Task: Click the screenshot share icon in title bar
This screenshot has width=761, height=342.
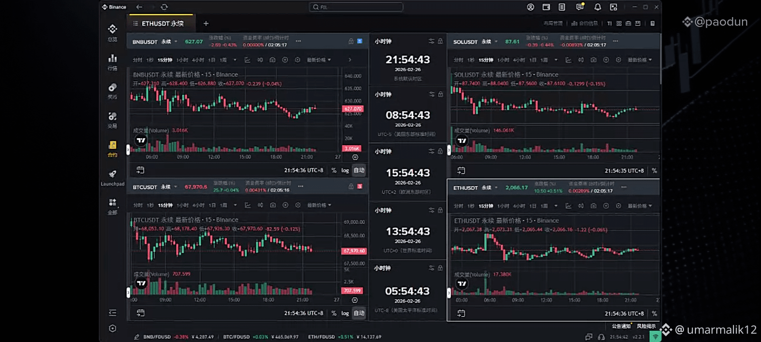Action: (x=614, y=7)
